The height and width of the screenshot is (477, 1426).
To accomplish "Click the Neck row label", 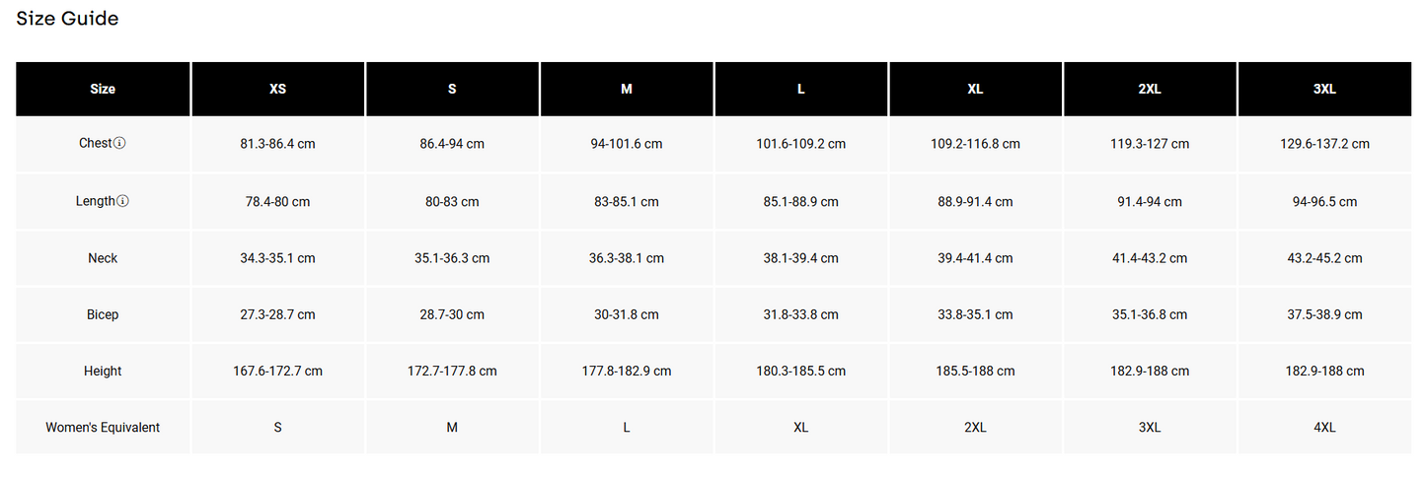I will pyautogui.click(x=103, y=258).
